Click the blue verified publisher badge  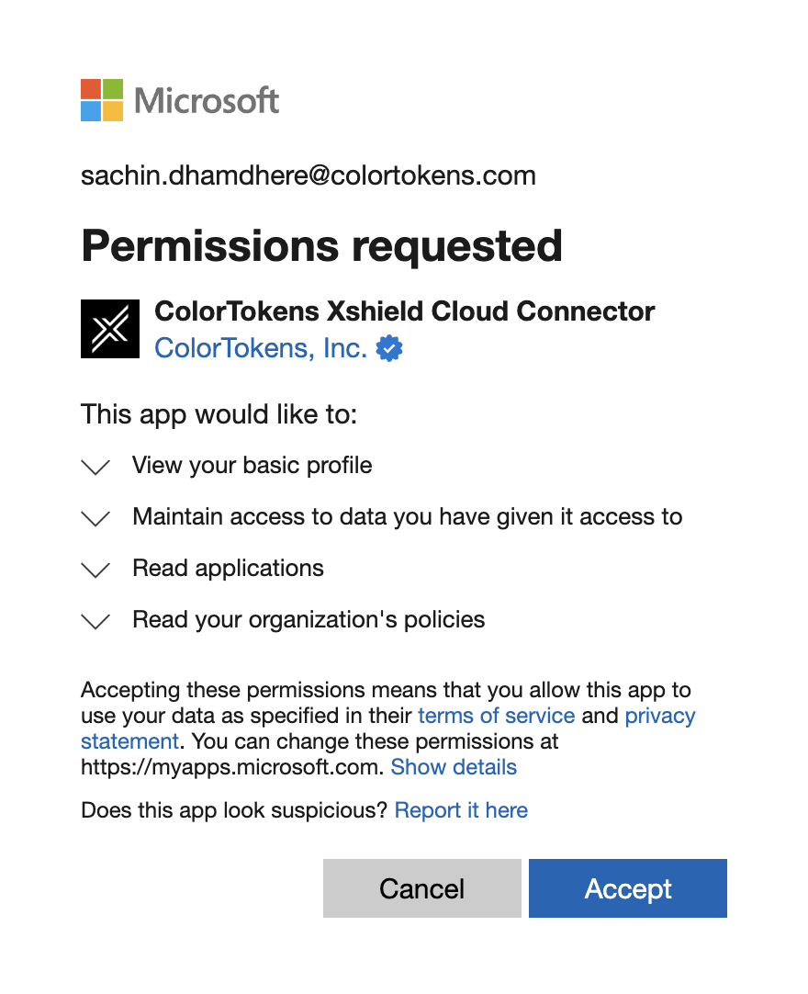tap(390, 349)
